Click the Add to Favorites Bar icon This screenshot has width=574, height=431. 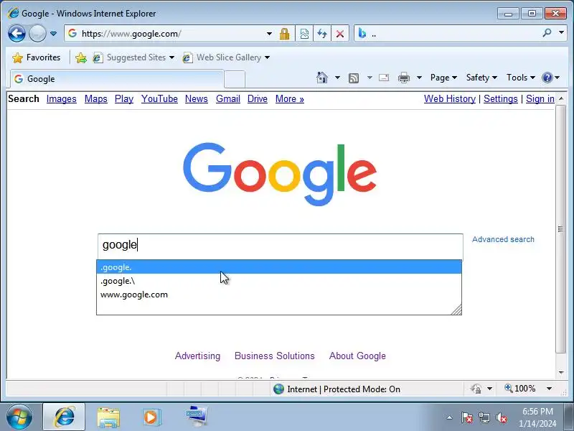pyautogui.click(x=80, y=57)
